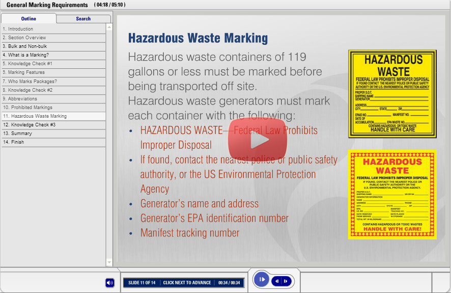This screenshot has height=293, width=451.
Task: Click the red-dotted hazardous waste label image
Action: click(x=392, y=195)
